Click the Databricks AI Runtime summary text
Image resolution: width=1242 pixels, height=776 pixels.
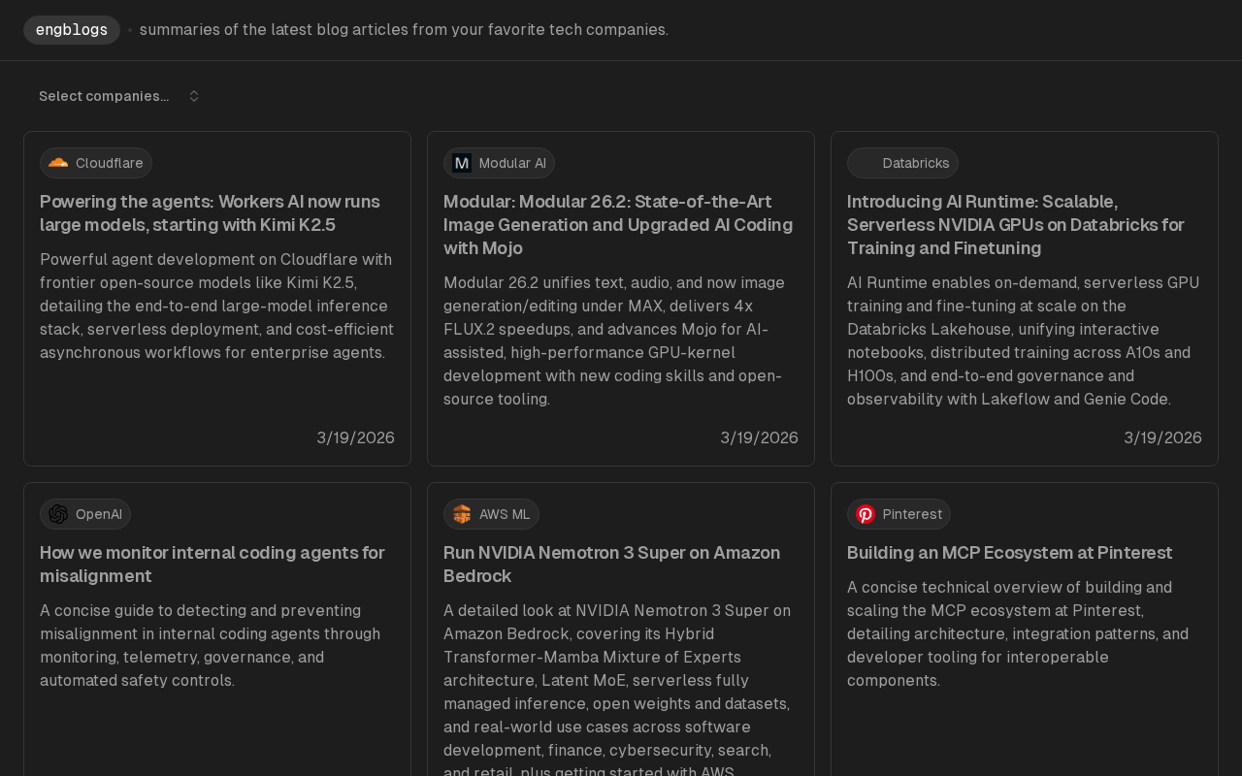[1023, 341]
